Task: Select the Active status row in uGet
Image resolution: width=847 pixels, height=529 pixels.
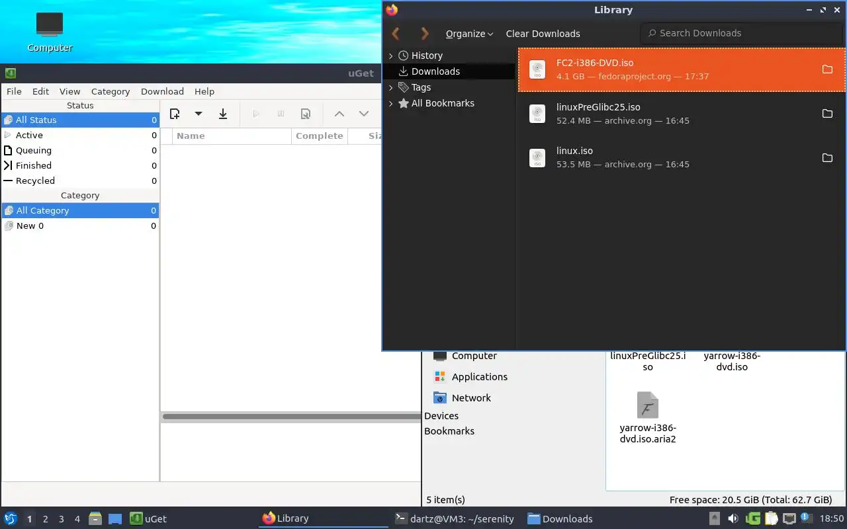Action: pos(80,135)
